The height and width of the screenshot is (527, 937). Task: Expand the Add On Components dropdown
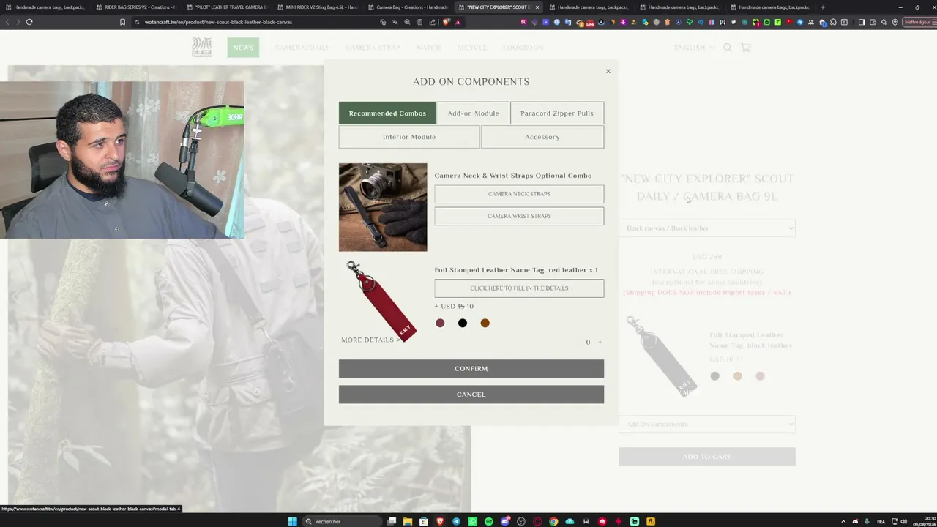coord(707,425)
